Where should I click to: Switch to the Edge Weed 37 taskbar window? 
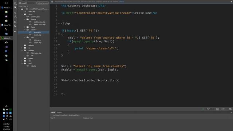[6, 8]
